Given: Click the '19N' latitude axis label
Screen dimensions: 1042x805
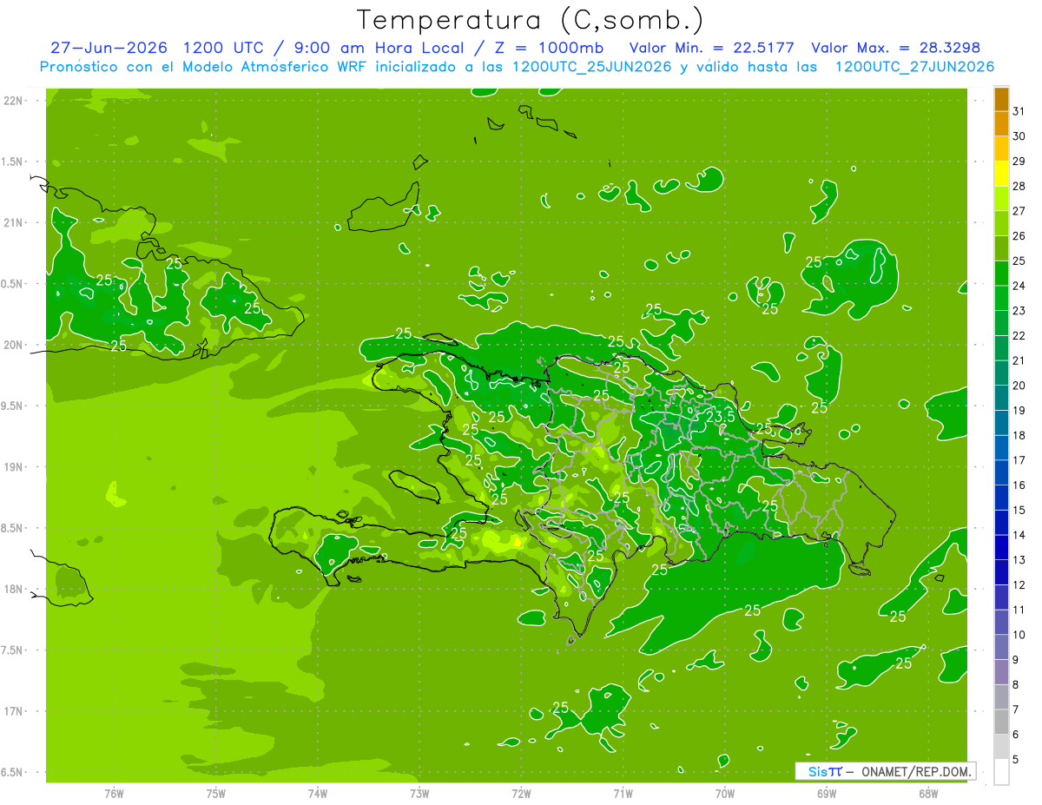Looking at the screenshot, I should point(13,466).
